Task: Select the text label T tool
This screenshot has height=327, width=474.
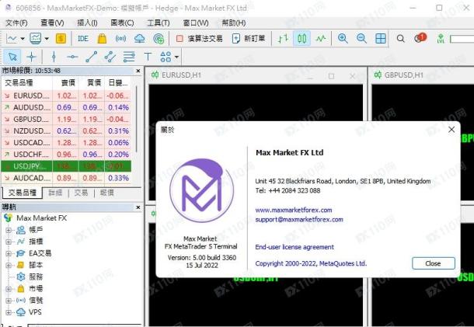Action: 148,57
